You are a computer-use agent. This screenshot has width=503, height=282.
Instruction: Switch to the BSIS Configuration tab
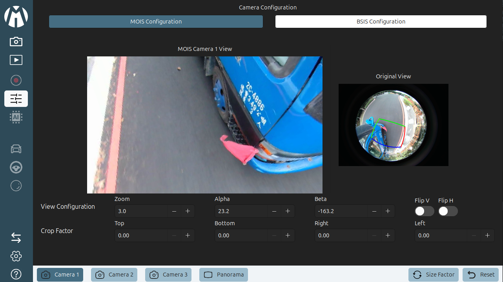[381, 22]
